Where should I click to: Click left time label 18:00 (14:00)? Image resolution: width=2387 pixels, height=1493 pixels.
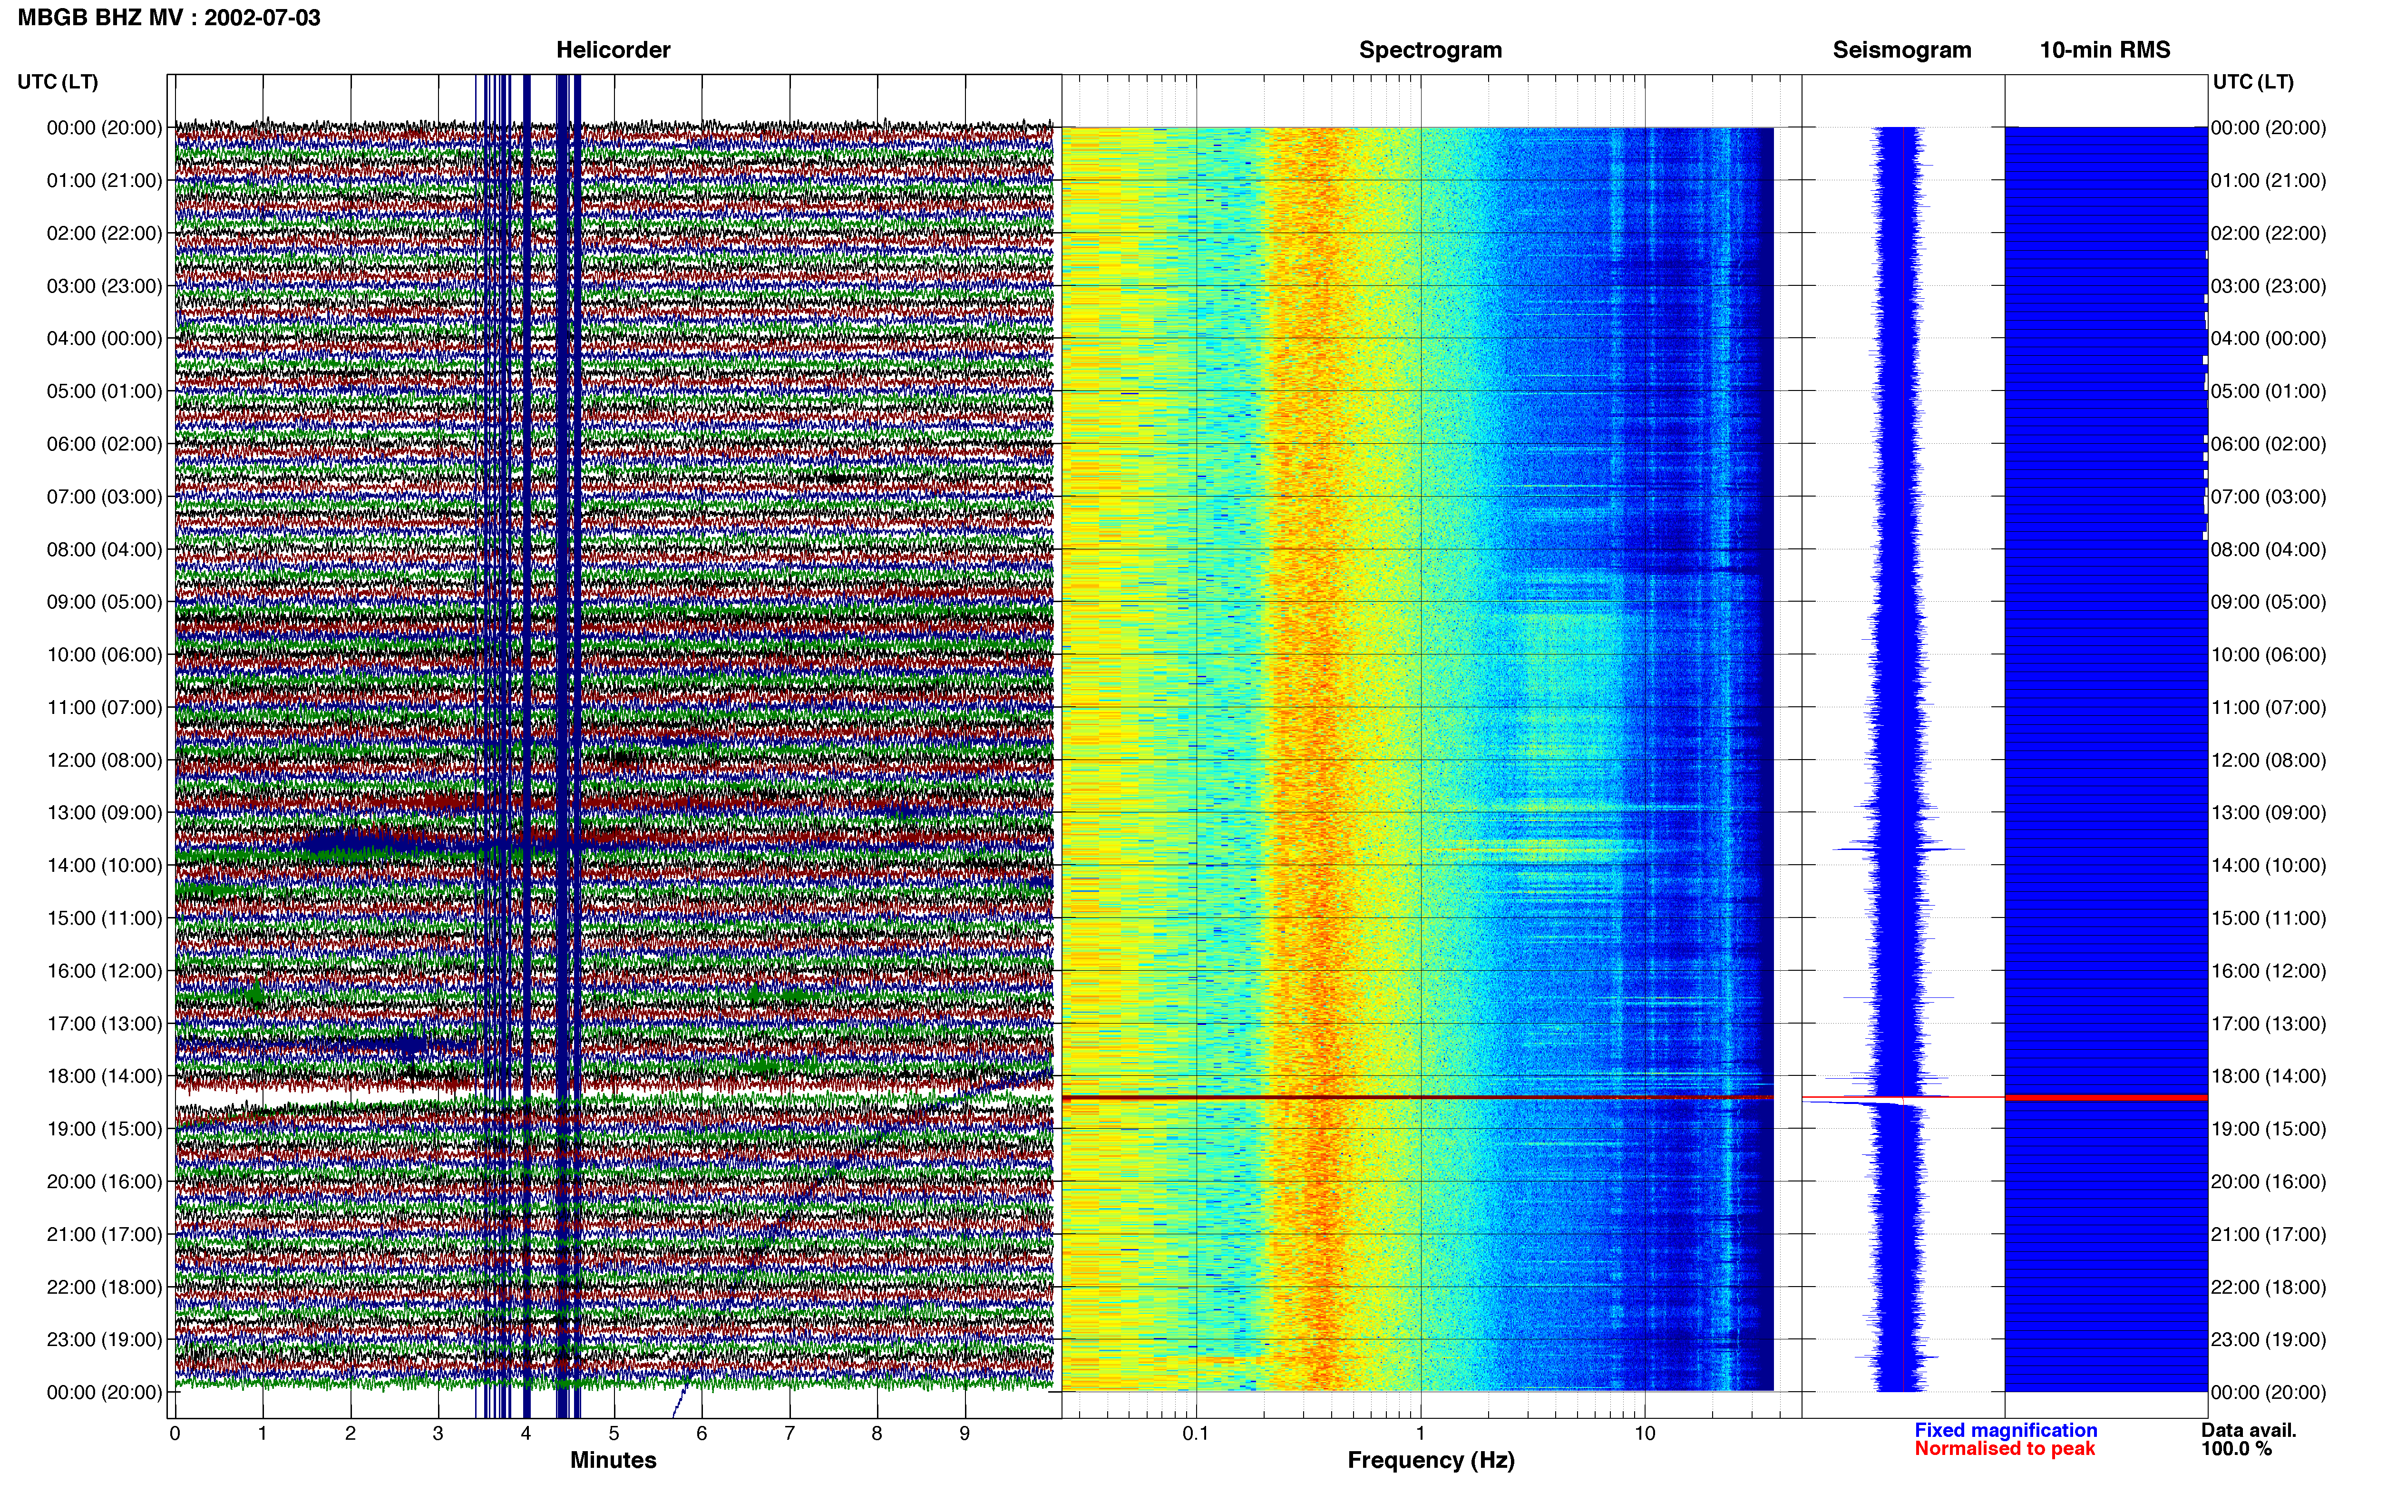coord(105,1076)
